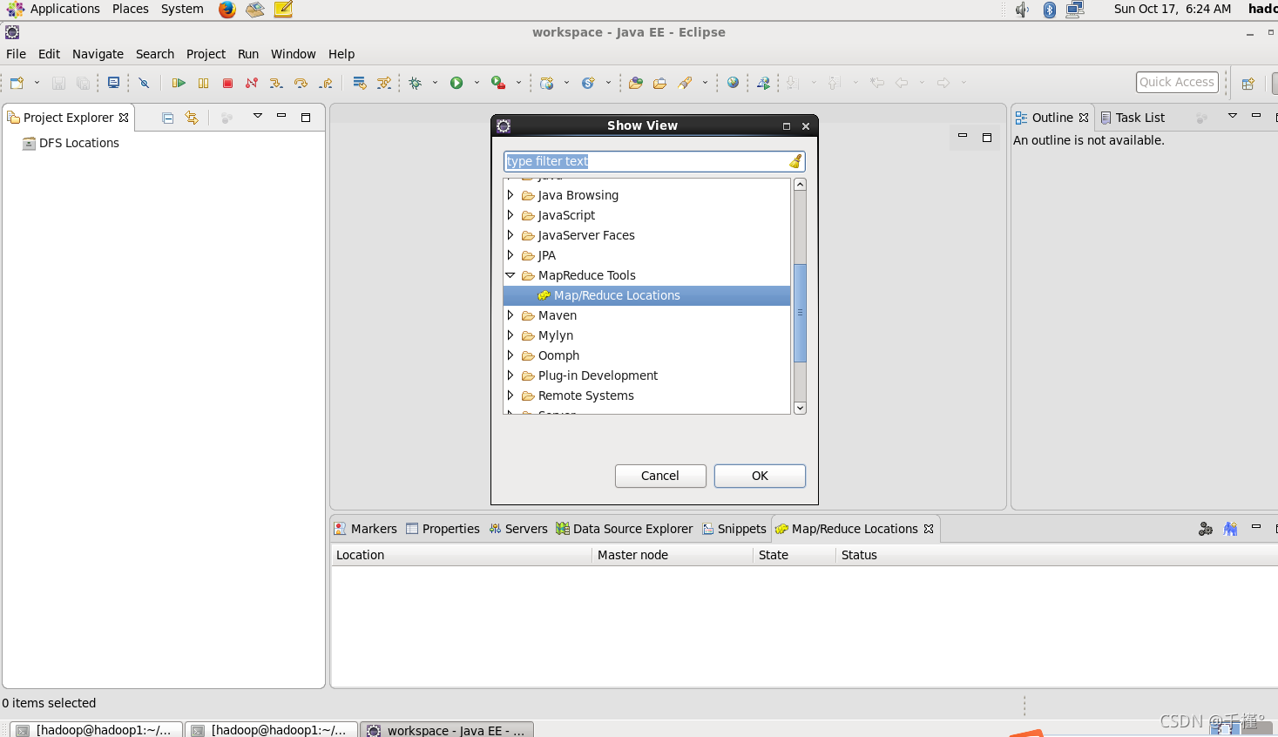Open the internal Web Browser globe icon

(733, 82)
